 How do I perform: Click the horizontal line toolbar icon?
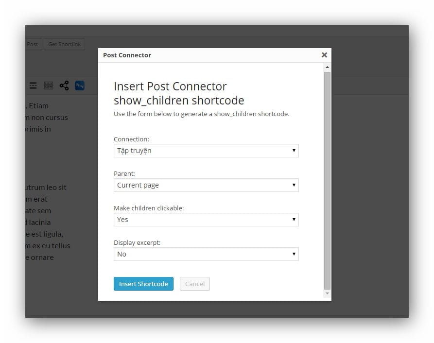tap(33, 86)
